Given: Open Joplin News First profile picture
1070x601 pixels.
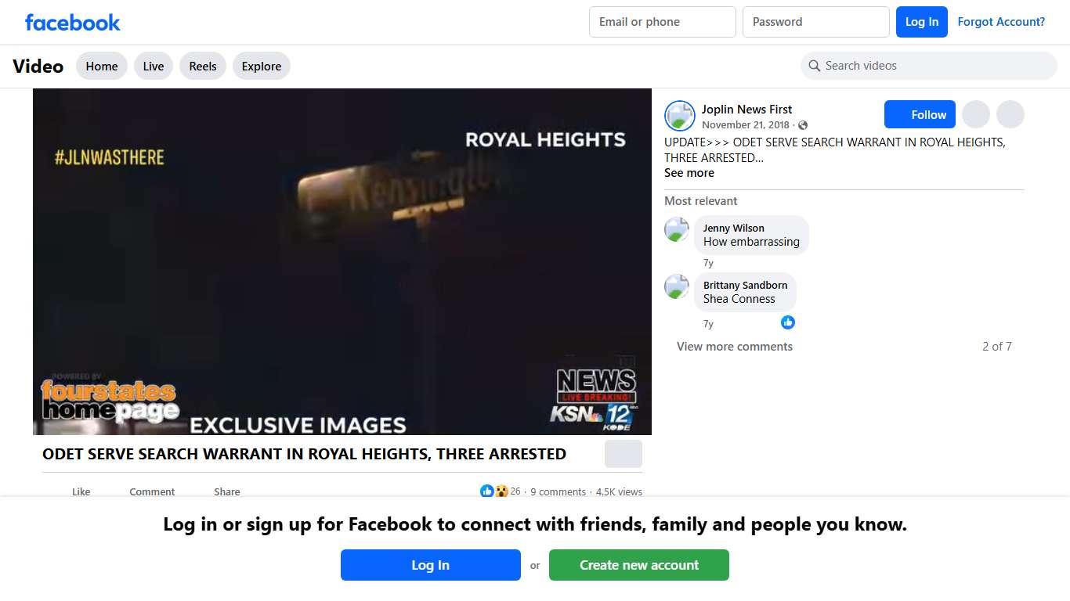Looking at the screenshot, I should point(679,116).
